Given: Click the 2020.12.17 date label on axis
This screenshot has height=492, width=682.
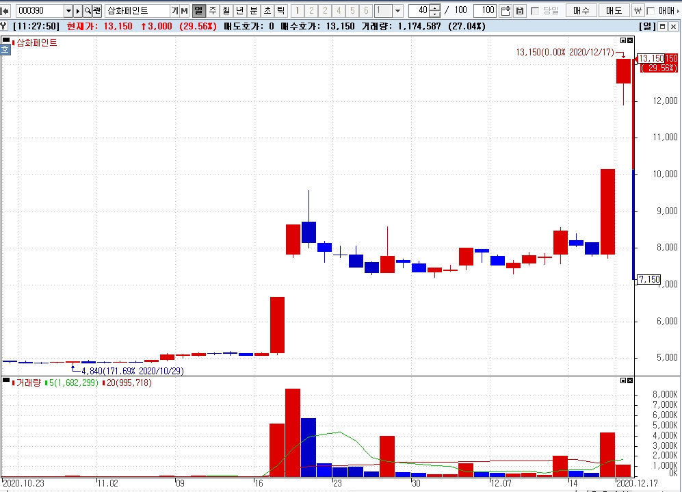Looking at the screenshot, I should point(638,483).
